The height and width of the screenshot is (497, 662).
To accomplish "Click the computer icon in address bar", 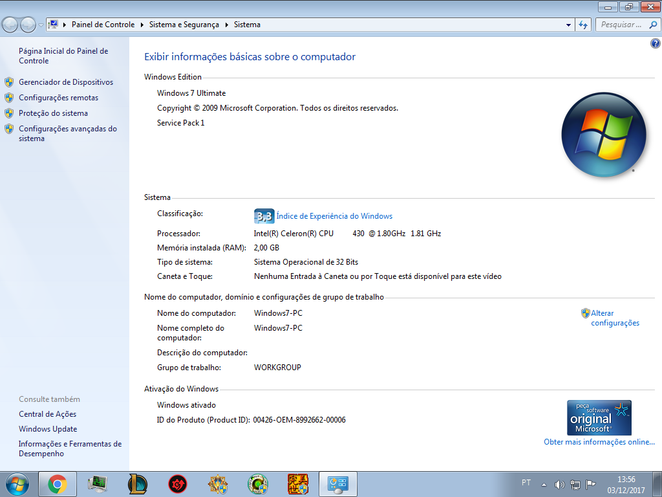I will pyautogui.click(x=54, y=24).
